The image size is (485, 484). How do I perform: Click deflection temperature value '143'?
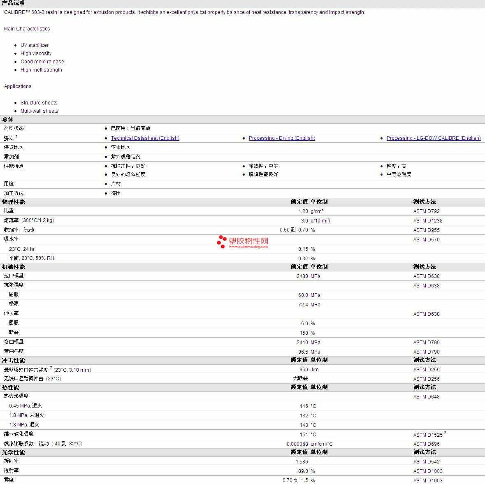click(304, 425)
